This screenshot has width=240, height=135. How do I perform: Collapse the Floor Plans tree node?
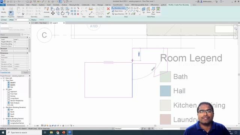pos(4,80)
